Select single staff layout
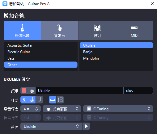The width and height of the screenshot is (157, 134). (x=53, y=100)
